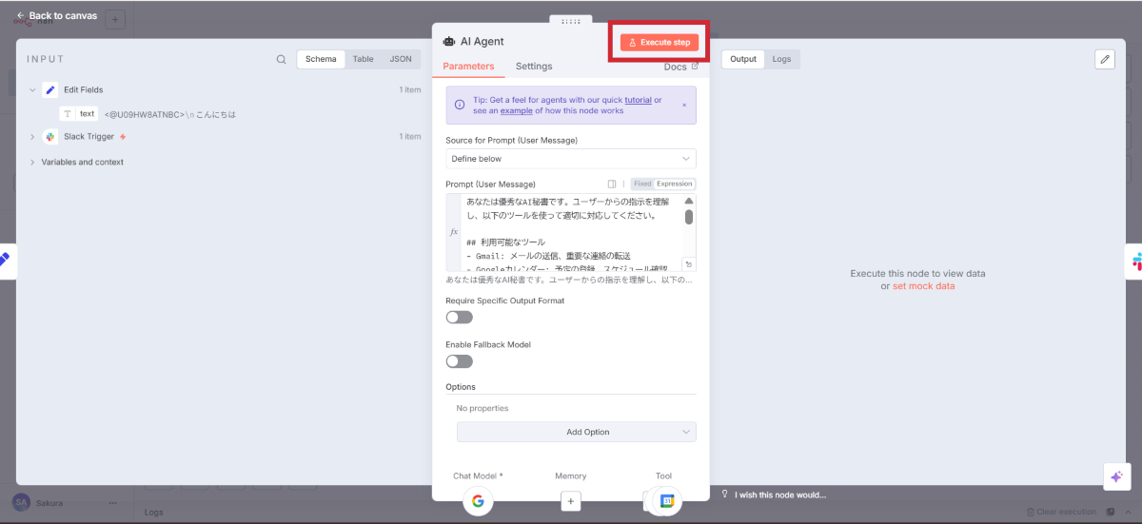Click the prompt scrollbar up arrow
1142x524 pixels.
coord(689,201)
